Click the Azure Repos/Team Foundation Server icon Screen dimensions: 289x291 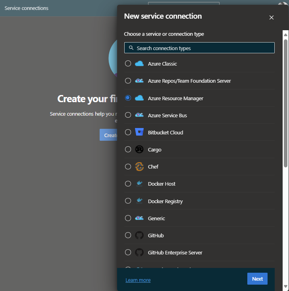click(x=139, y=81)
